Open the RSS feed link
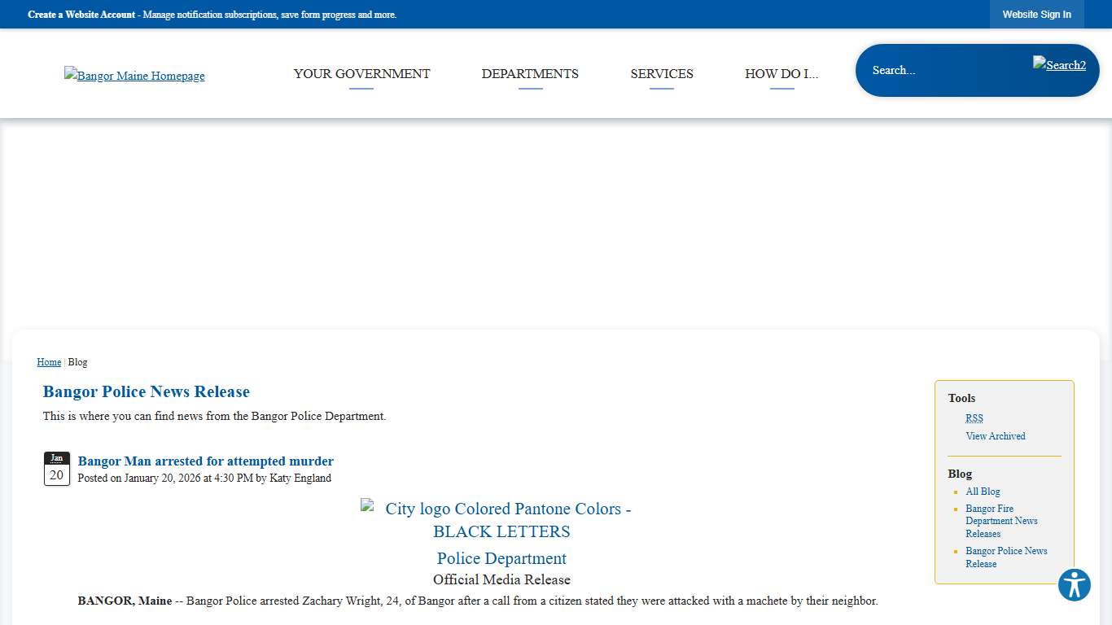The height and width of the screenshot is (625, 1112). tap(974, 417)
